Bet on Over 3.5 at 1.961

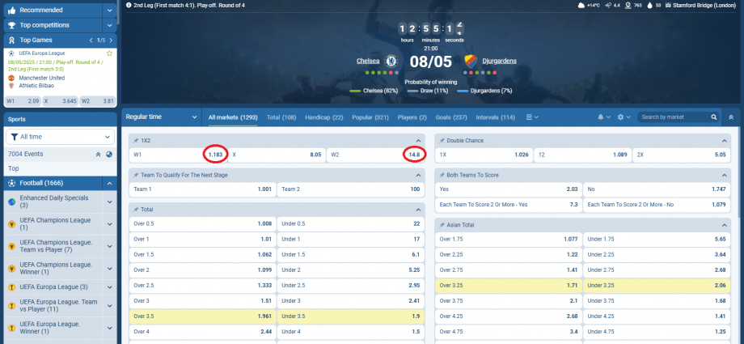click(x=203, y=317)
